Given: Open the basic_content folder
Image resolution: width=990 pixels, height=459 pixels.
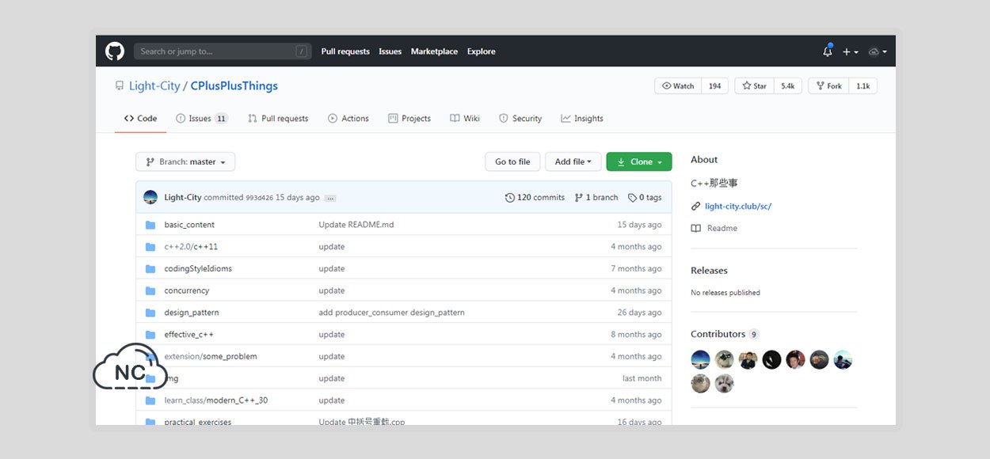Looking at the screenshot, I should point(189,225).
